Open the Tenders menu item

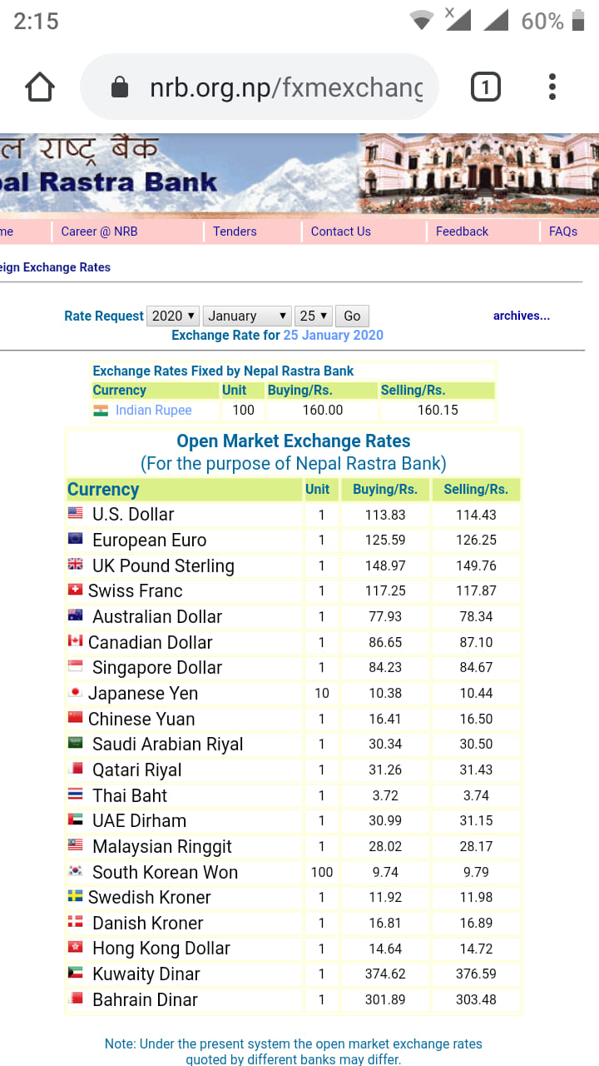pyautogui.click(x=235, y=232)
